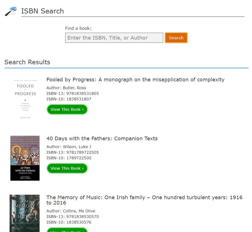This screenshot has height=232, width=252.
Task: Open the Fooled by Progress title link
Action: pyautogui.click(x=135, y=79)
